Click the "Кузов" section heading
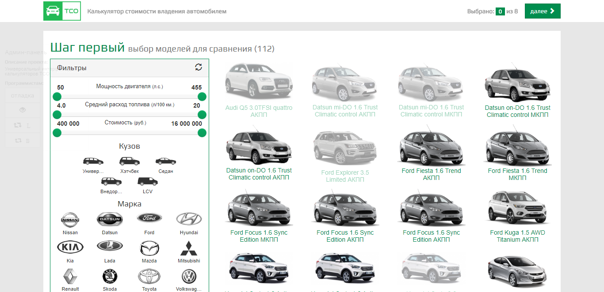This screenshot has height=292, width=604. tap(130, 146)
